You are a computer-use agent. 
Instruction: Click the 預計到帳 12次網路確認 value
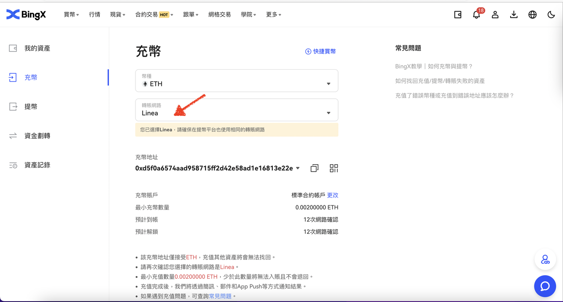click(321, 219)
